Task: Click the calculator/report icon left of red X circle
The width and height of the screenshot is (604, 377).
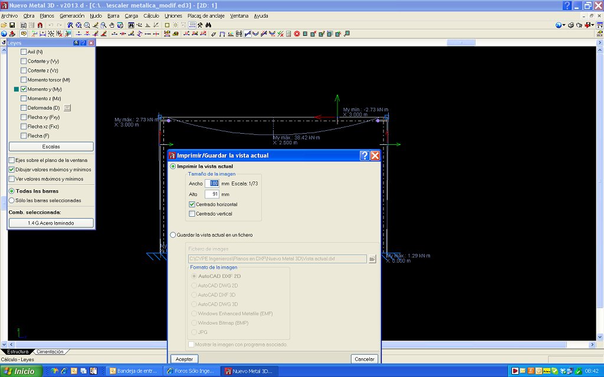Action: [288, 34]
